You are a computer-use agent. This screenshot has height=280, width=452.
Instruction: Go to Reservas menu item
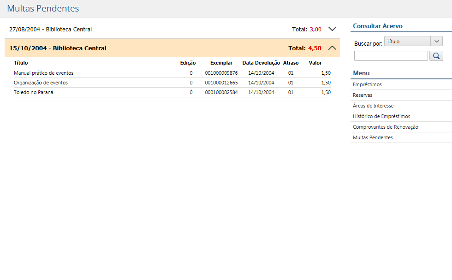363,95
